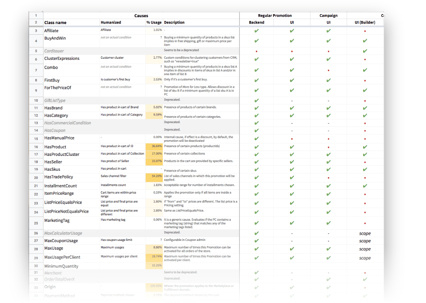
Task: Click the row 25 header number
Action: click(x=36, y=223)
